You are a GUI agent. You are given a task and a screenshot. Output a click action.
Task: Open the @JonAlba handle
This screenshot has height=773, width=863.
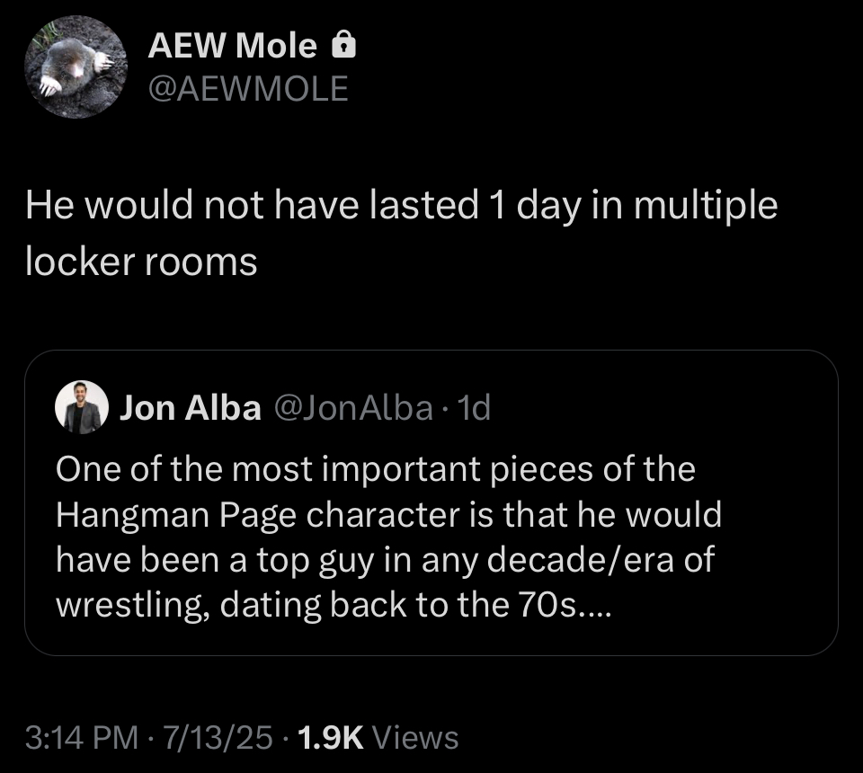click(351, 409)
